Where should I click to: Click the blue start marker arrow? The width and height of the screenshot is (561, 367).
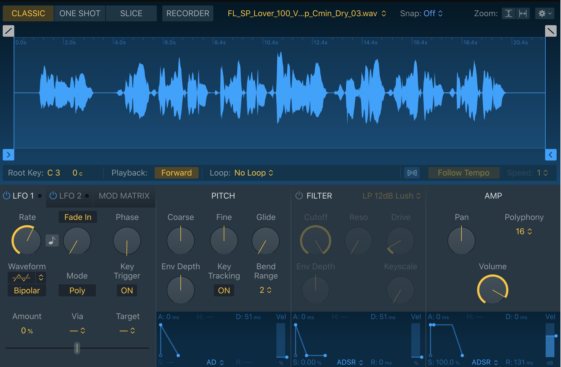[x=8, y=155]
